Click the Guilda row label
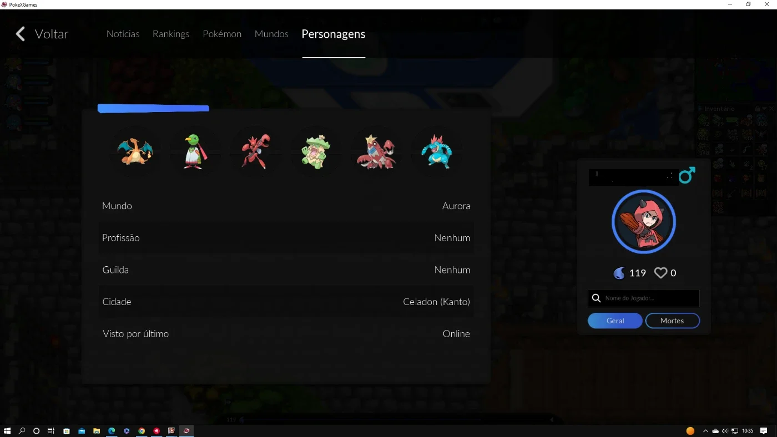Screen dimensions: 777x437 [115, 270]
